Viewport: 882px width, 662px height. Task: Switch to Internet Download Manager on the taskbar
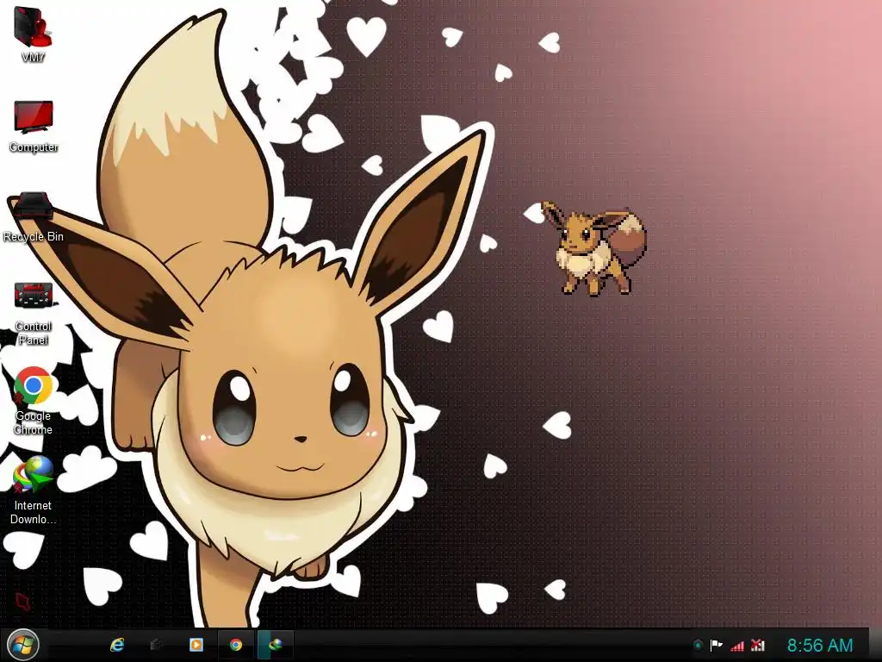pos(276,645)
